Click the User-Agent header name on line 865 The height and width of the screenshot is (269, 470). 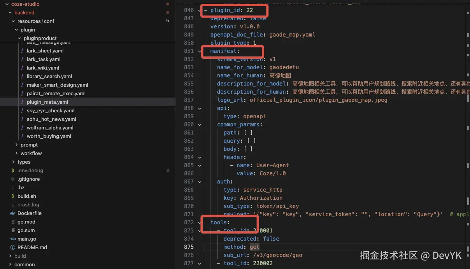(272, 165)
